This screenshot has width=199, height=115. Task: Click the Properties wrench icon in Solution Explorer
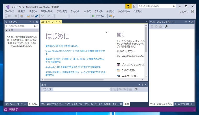click(x=166, y=26)
